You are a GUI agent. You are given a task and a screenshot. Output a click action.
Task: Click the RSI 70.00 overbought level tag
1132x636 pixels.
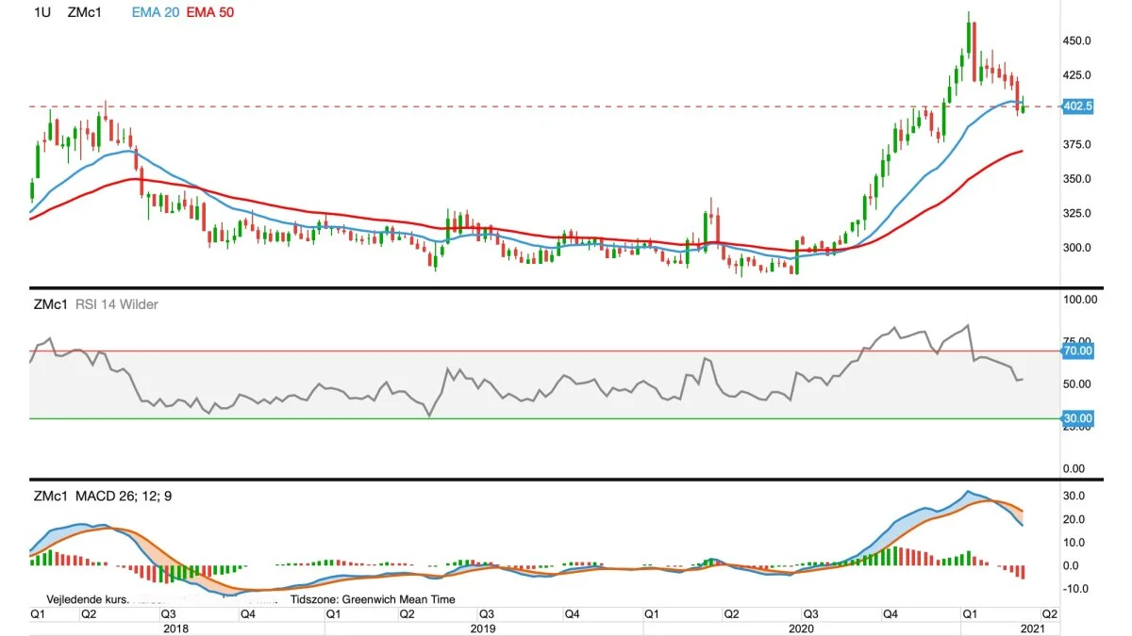pos(1077,351)
